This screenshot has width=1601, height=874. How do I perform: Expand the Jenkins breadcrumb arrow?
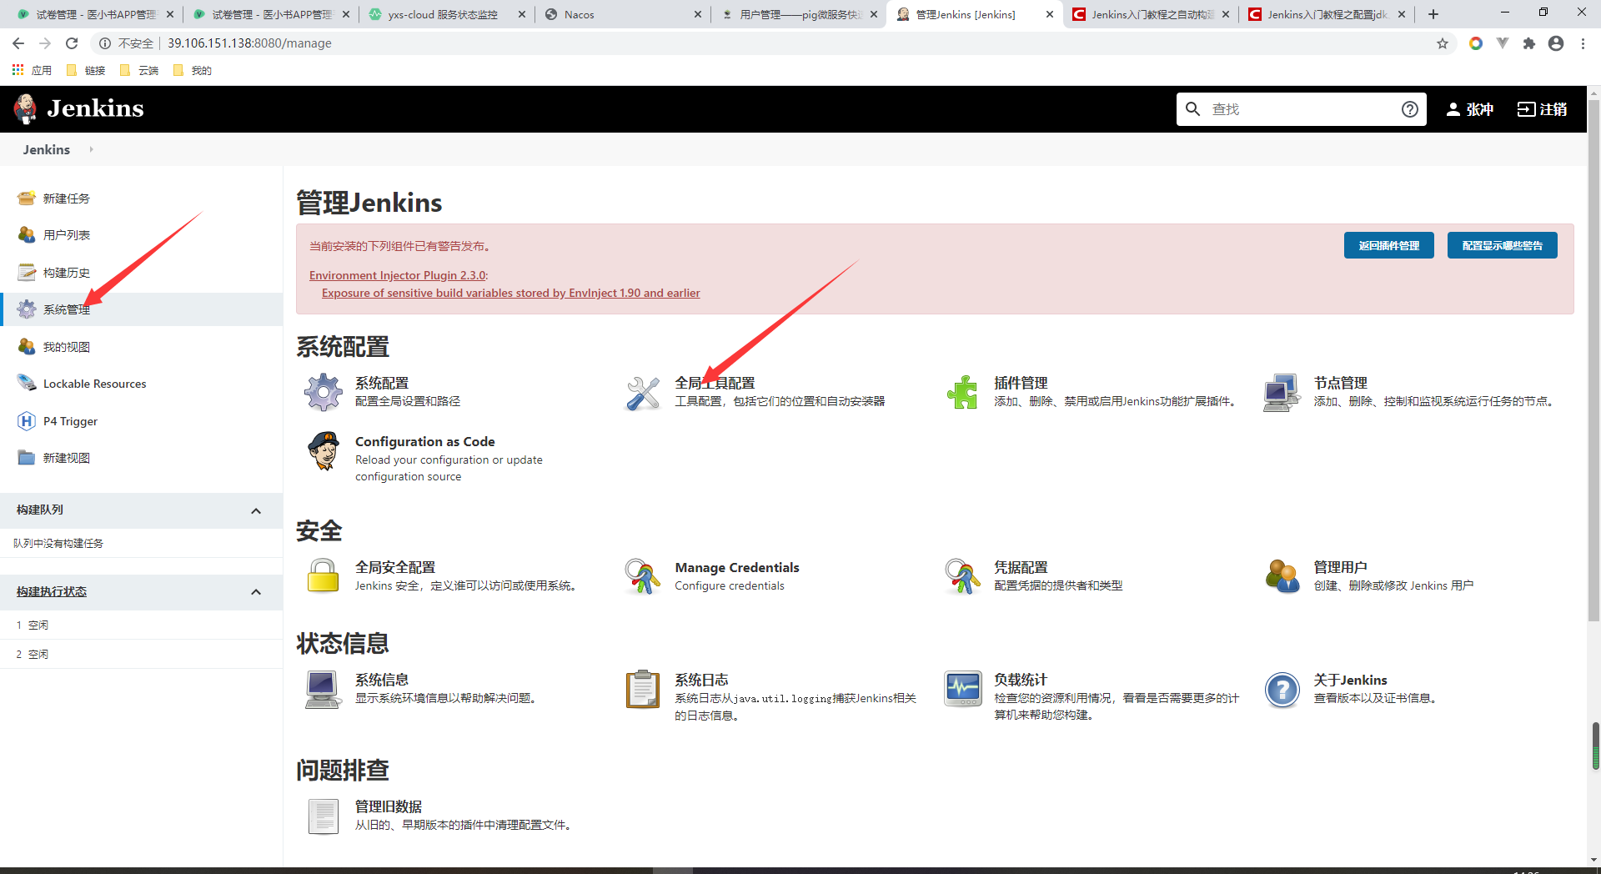[x=91, y=149]
